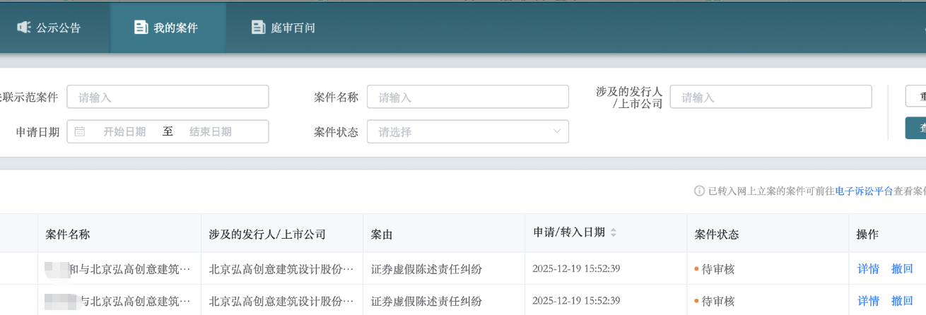Click the 涉及的发行人/上市公司 input field
Image resolution: width=926 pixels, height=315 pixels.
pos(770,97)
